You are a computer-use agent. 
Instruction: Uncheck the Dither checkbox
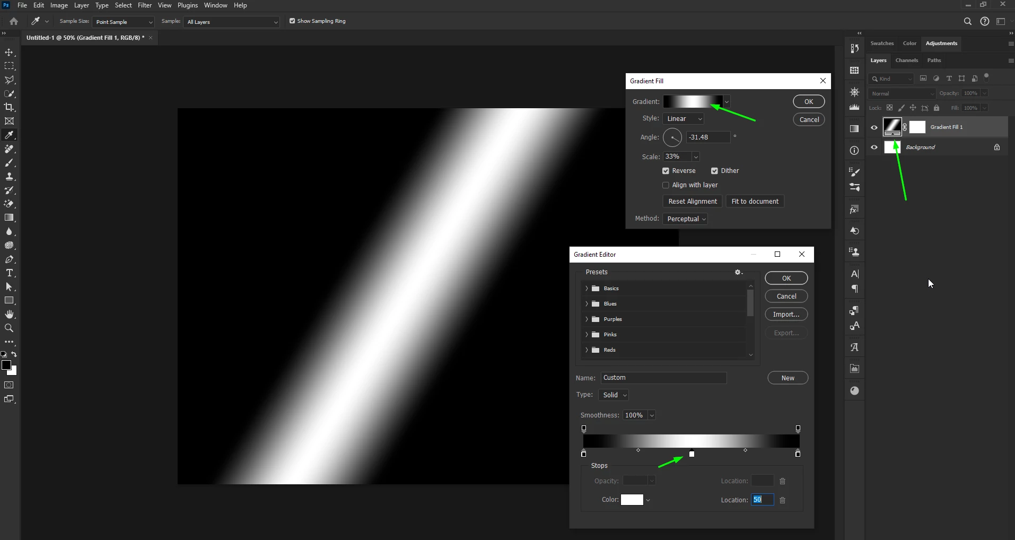tap(714, 171)
